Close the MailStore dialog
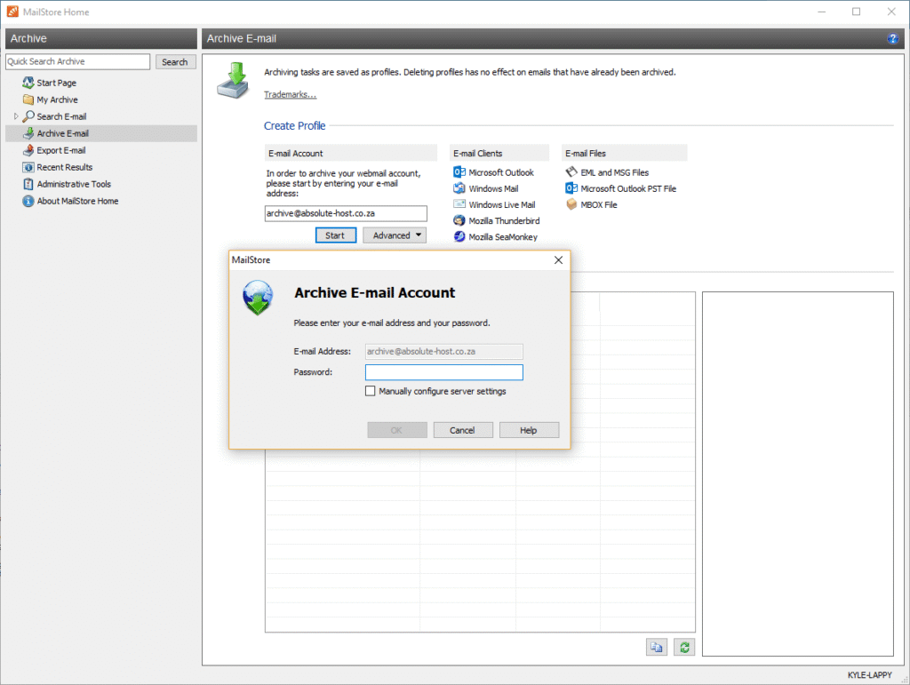 point(558,259)
